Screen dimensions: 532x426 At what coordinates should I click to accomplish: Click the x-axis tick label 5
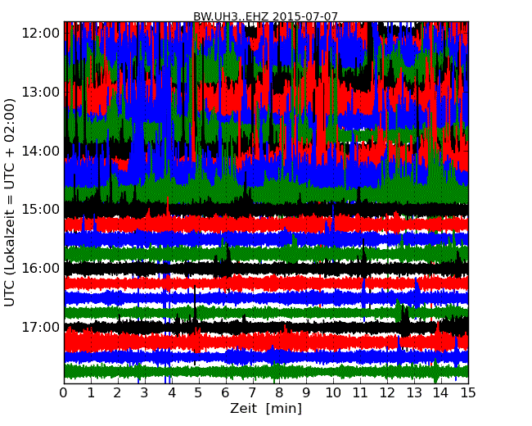199,393
